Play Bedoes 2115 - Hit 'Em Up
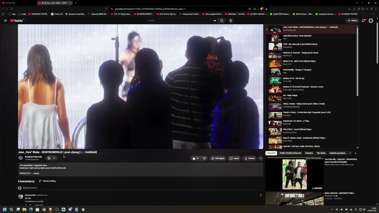Image resolution: width=379 pixels, height=213 pixels. coord(311,80)
